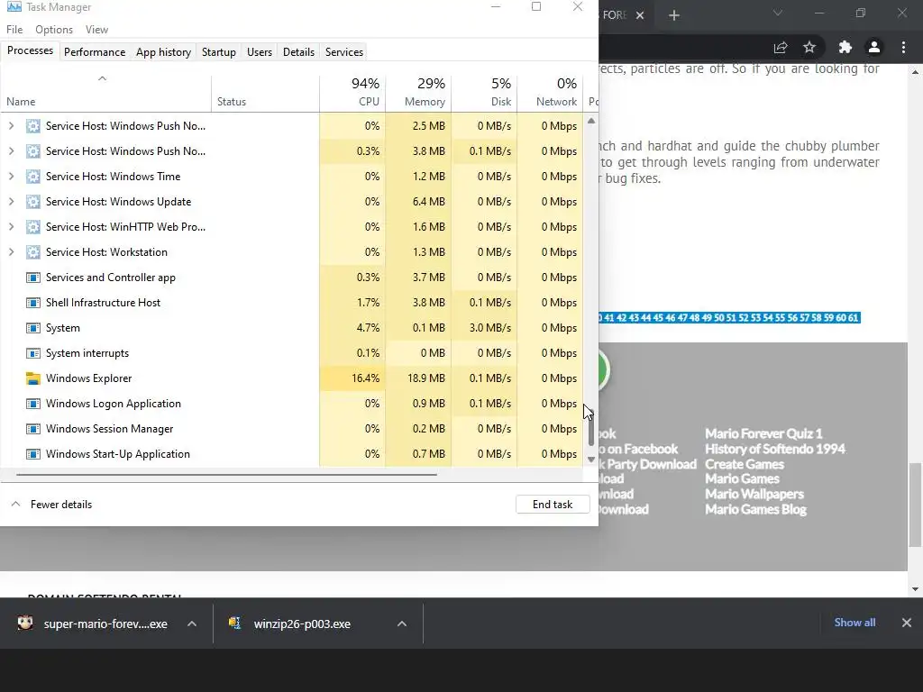923x692 pixels.
Task: Open the Options menu in Task Manager
Action: click(54, 30)
